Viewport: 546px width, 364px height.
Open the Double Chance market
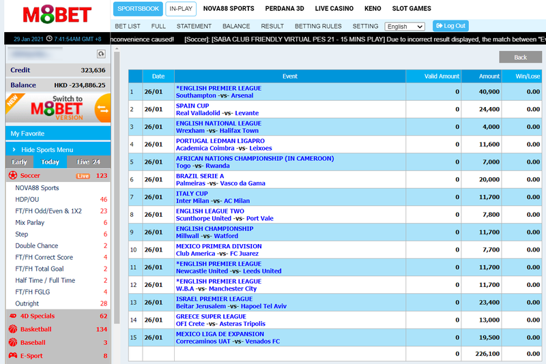pyautogui.click(x=37, y=245)
